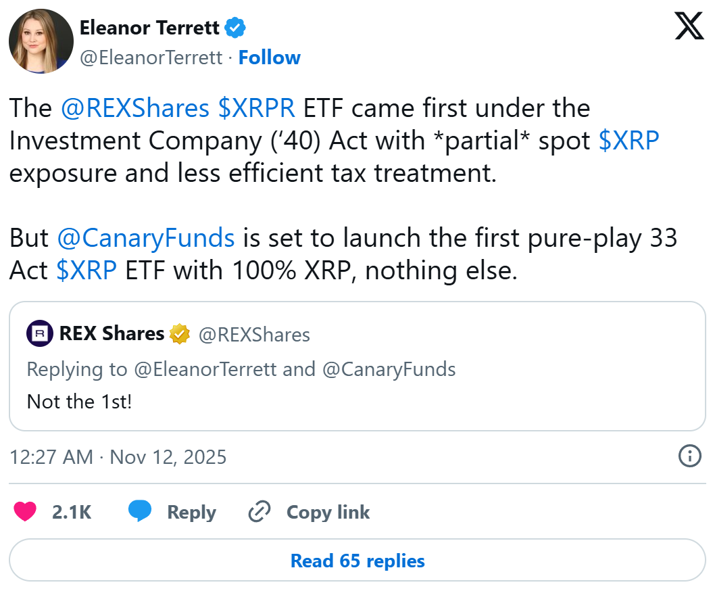The height and width of the screenshot is (591, 715).
Task: Click the @EleanorTerrett handle
Action: click(151, 58)
